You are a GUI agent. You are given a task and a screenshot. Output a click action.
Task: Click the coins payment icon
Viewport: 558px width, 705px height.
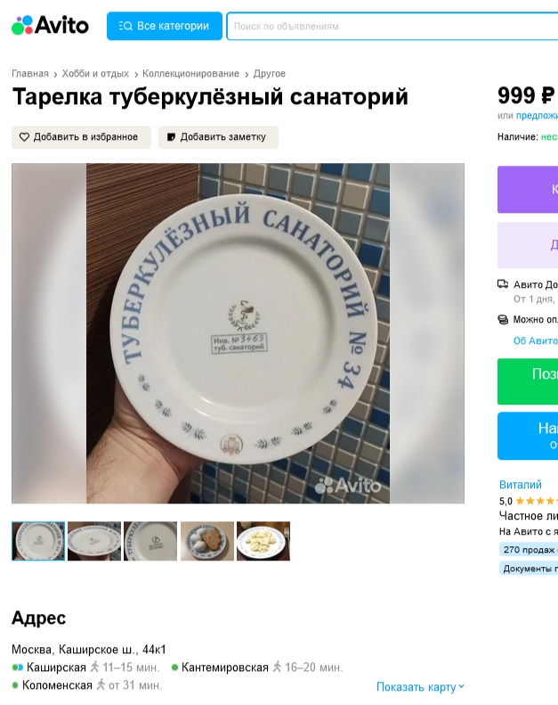point(503,319)
